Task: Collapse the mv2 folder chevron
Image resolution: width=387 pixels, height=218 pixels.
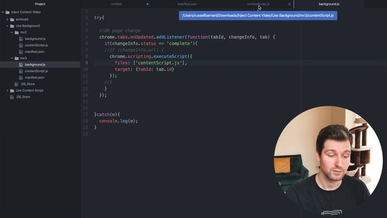Action: click(x=12, y=32)
